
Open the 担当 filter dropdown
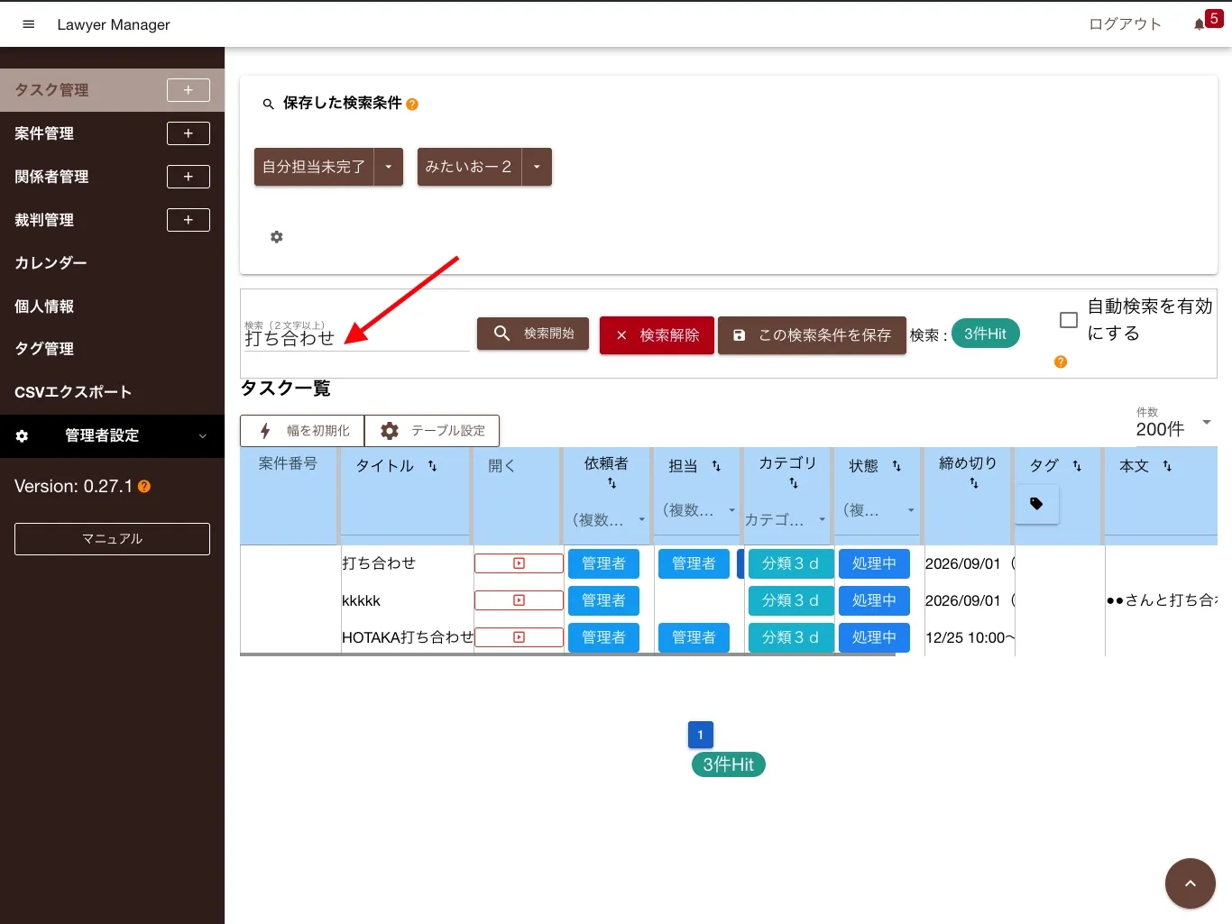pyautogui.click(x=699, y=510)
